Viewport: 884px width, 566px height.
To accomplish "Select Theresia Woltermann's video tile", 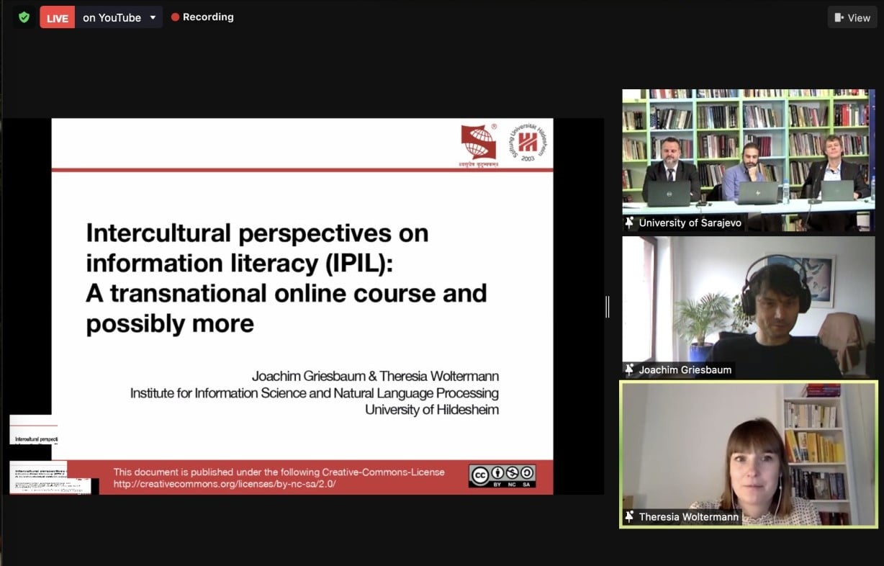I will click(x=749, y=454).
